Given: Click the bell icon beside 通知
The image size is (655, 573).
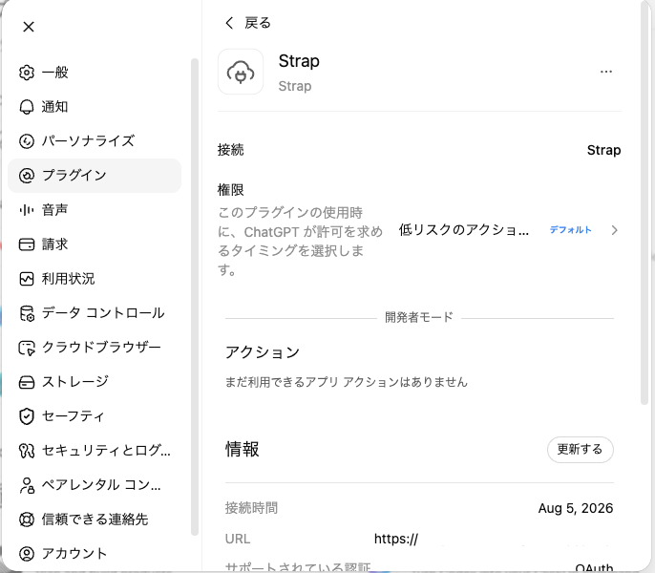Looking at the screenshot, I should click(27, 107).
